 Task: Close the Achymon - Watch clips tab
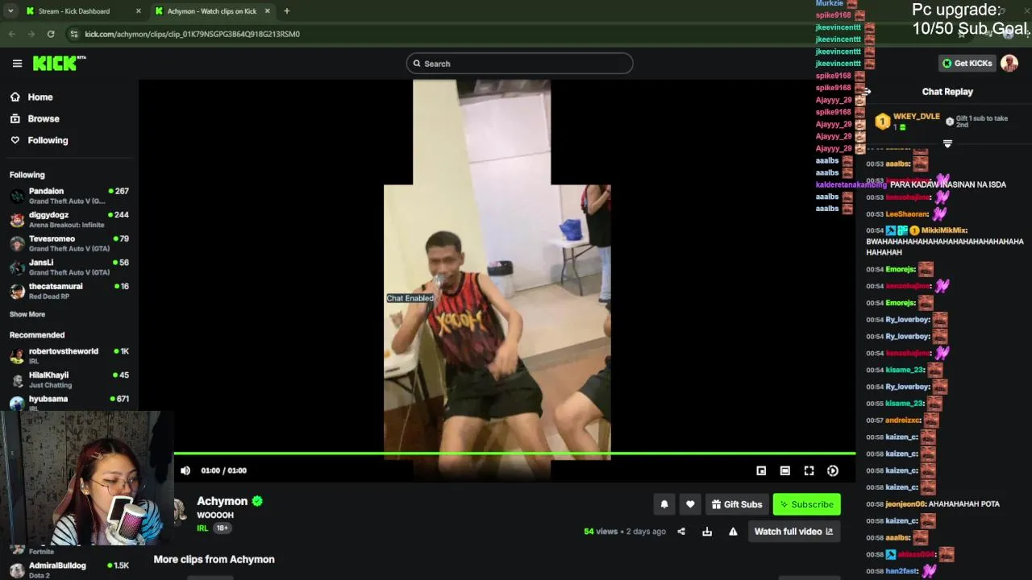(267, 11)
